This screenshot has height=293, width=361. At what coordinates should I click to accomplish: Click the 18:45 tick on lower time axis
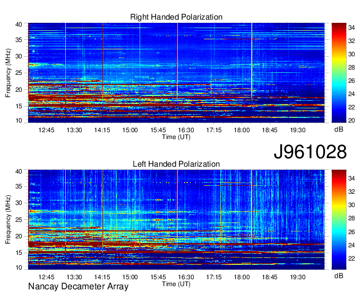point(270,277)
